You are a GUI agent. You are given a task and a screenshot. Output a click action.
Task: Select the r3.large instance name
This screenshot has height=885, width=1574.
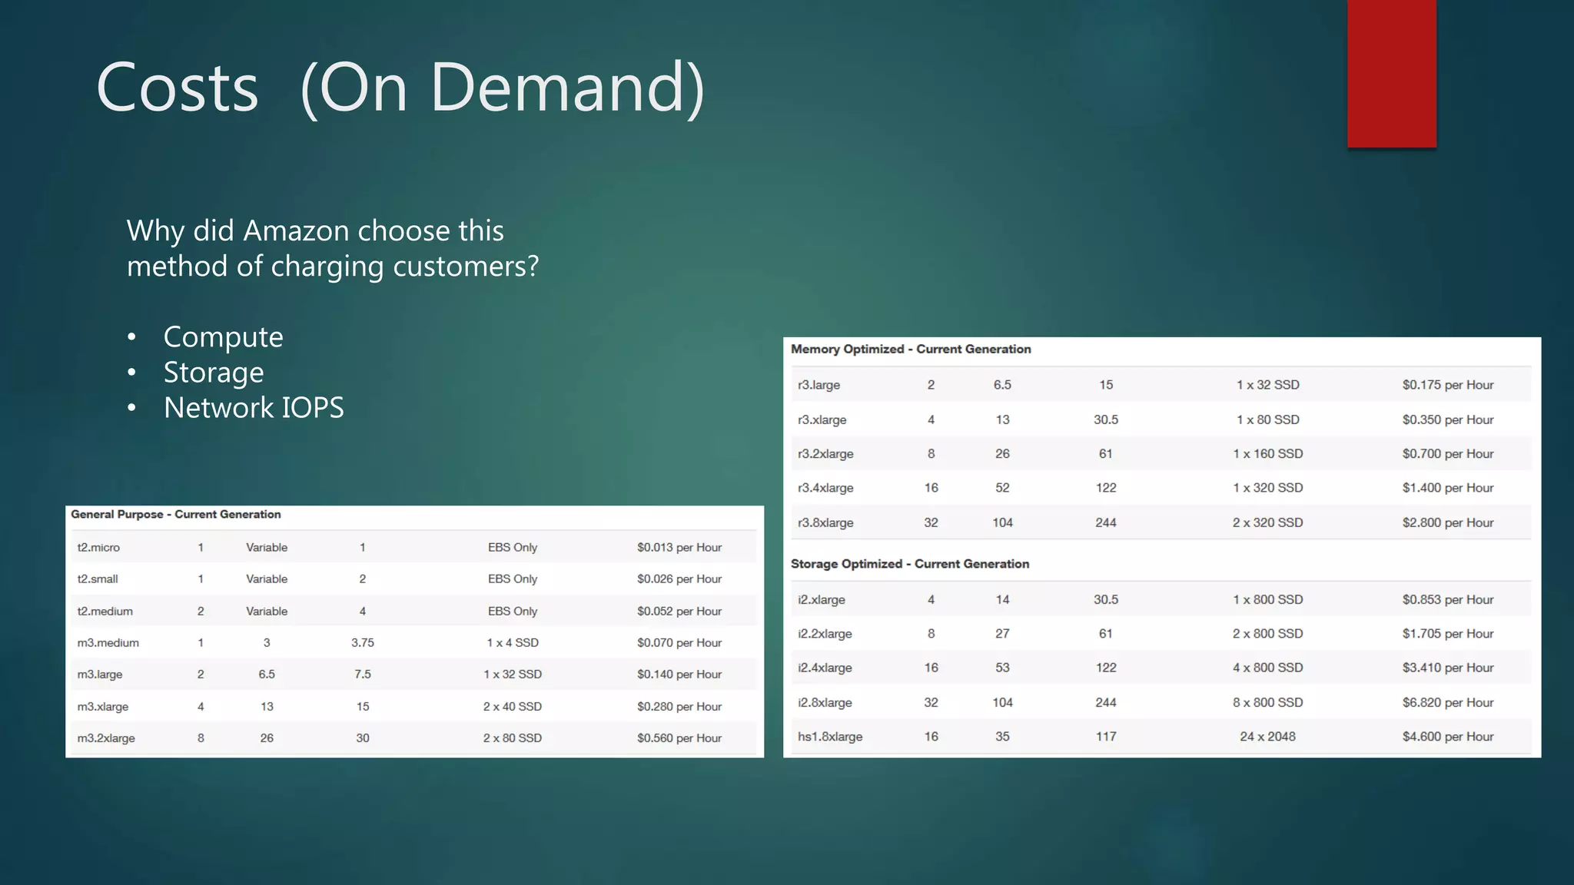click(819, 385)
